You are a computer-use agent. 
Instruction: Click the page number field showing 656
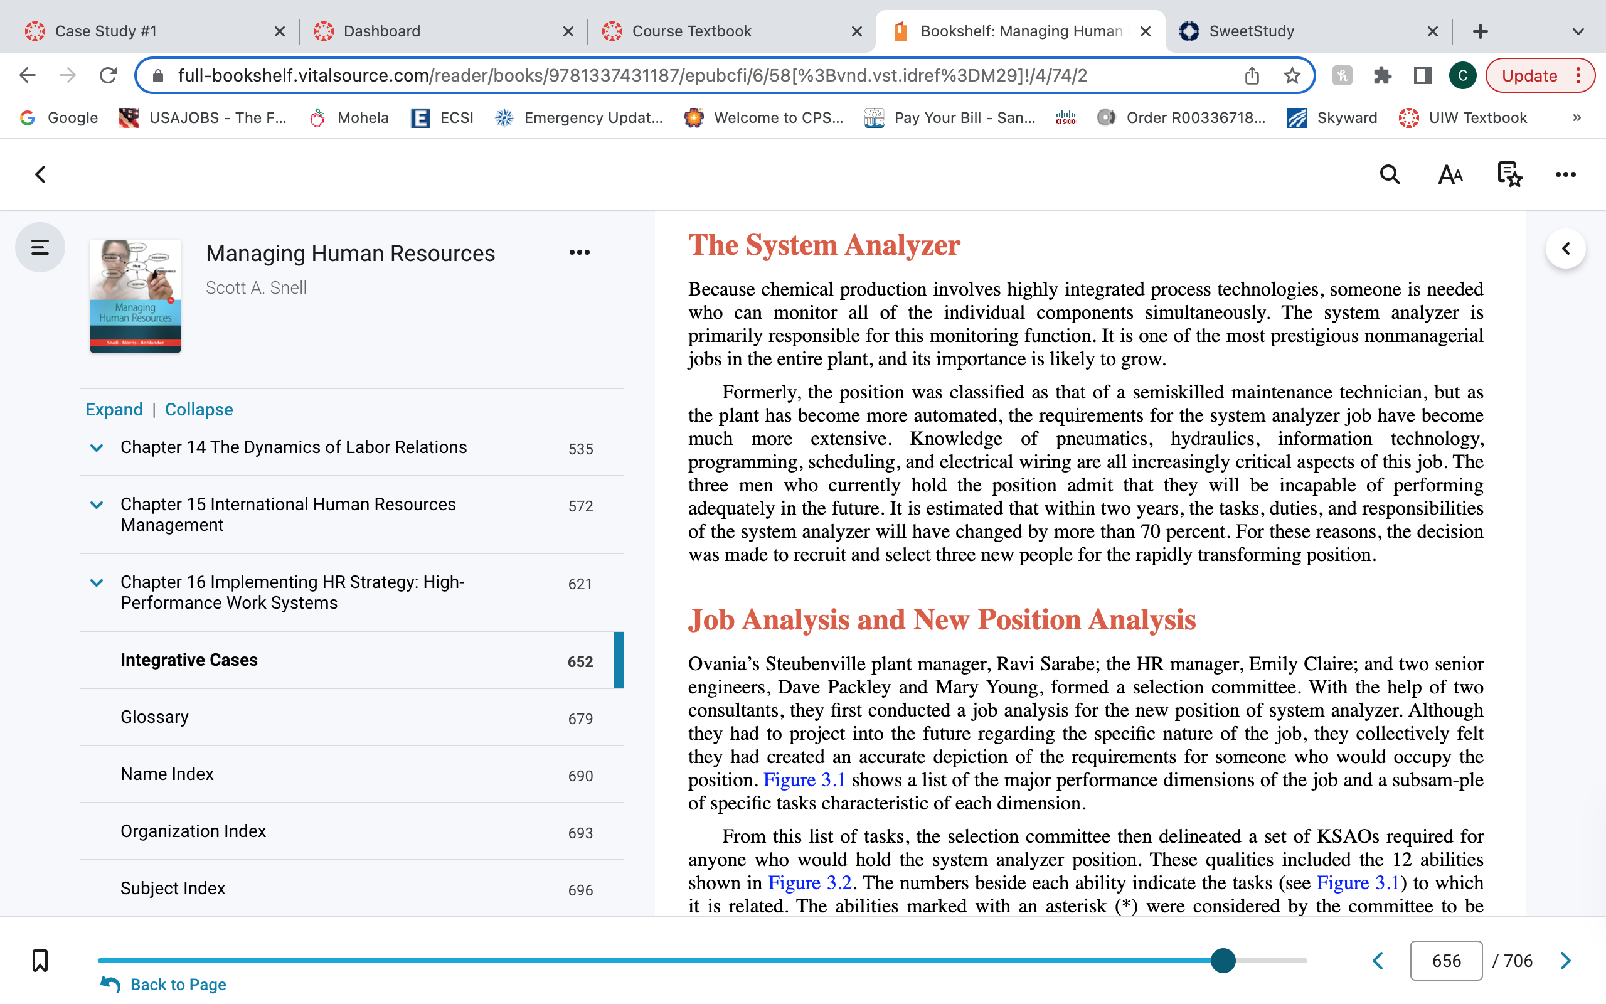click(x=1446, y=961)
